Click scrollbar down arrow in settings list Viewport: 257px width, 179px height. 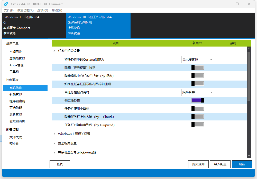[x=249, y=156]
